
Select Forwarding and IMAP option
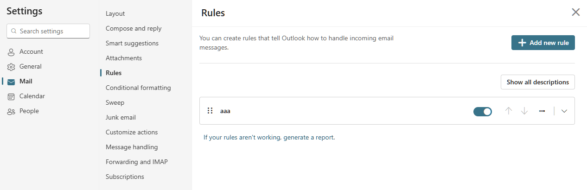coord(136,162)
